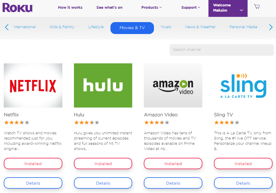The width and height of the screenshot is (276, 193).
Task: Switch to the Kids & Family category
Action: (x=62, y=27)
